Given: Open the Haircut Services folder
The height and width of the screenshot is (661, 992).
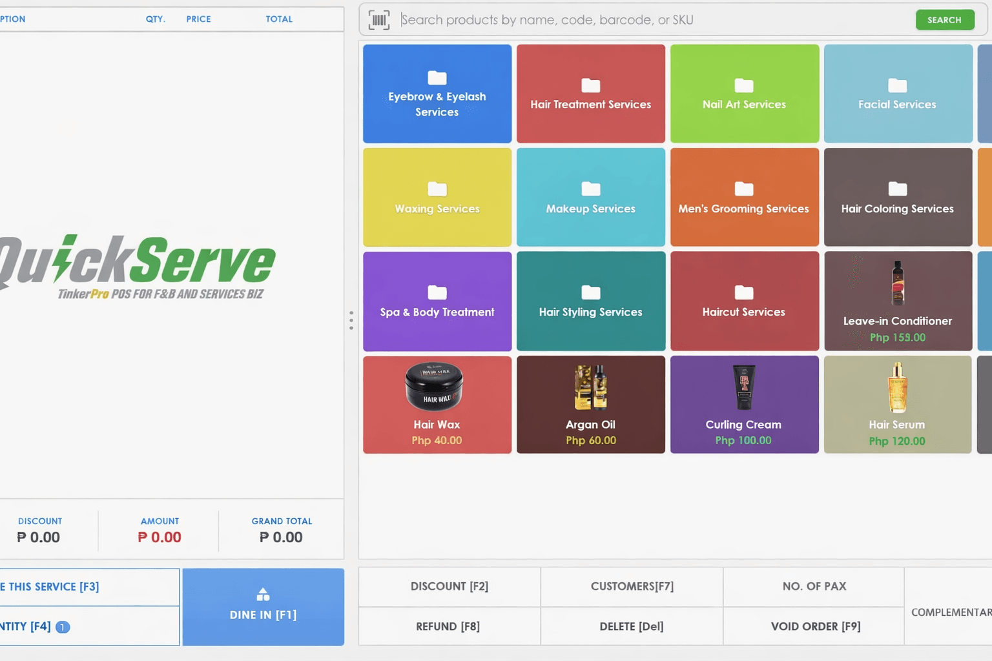Looking at the screenshot, I should click(x=744, y=301).
